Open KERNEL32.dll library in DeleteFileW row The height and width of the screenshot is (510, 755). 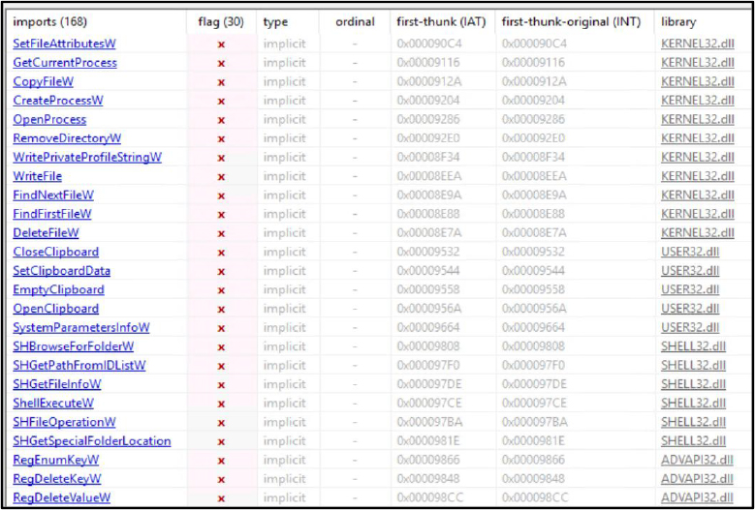tap(698, 233)
